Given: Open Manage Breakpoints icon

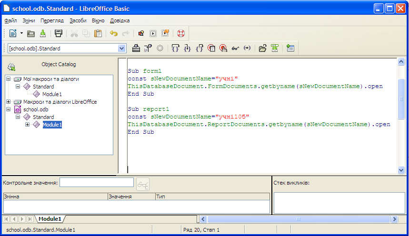Looking at the screenshot, I should [x=223, y=48].
